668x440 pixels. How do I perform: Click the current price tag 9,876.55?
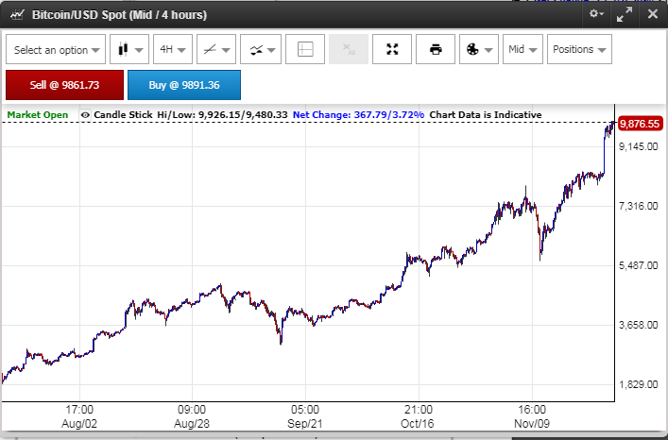click(x=641, y=124)
